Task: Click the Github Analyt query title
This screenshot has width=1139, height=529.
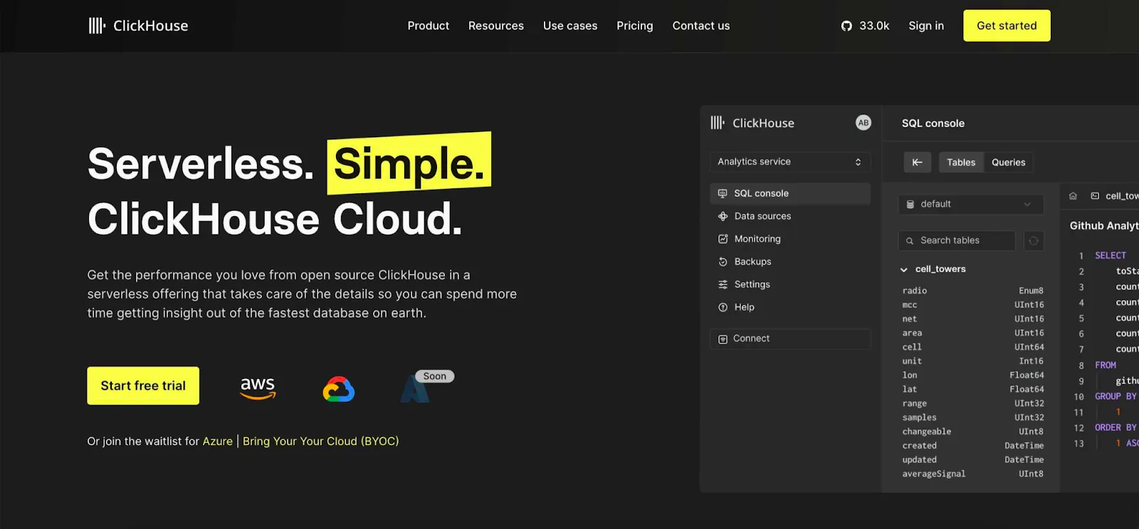Action: click(x=1103, y=225)
